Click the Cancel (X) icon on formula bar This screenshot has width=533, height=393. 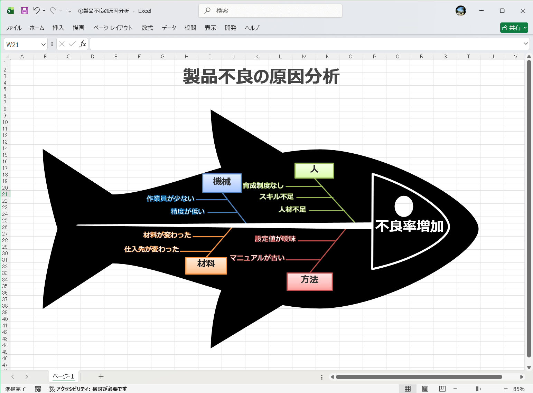coord(62,44)
